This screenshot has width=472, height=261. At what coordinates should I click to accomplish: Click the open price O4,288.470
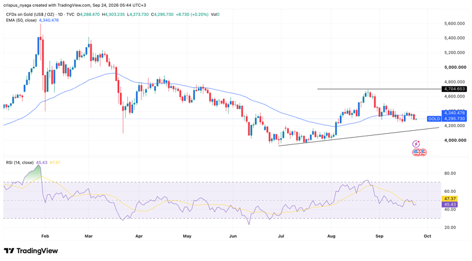click(88, 15)
